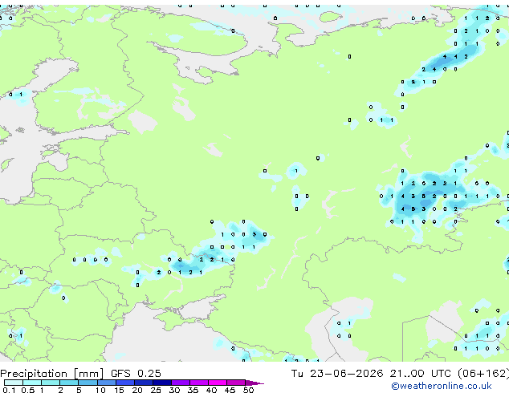Click the 'GFS 0.25' model label

pos(136,373)
